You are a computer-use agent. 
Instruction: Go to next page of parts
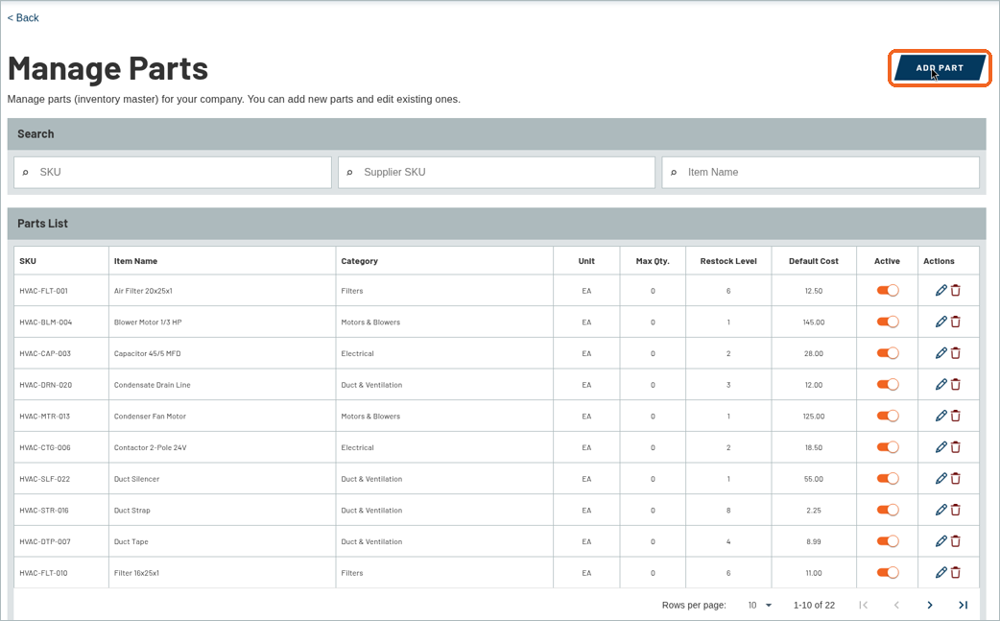click(x=930, y=605)
